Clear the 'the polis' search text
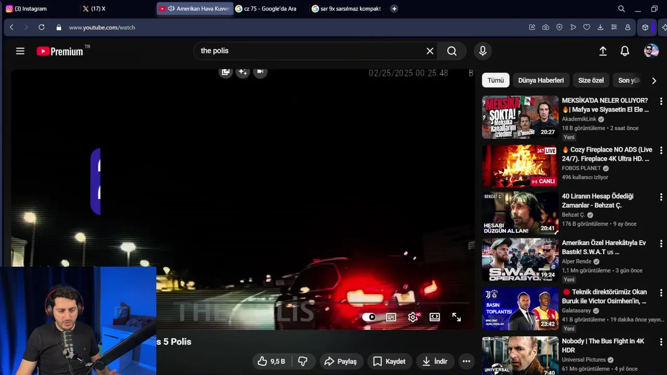The height and width of the screenshot is (375, 667). (x=430, y=51)
